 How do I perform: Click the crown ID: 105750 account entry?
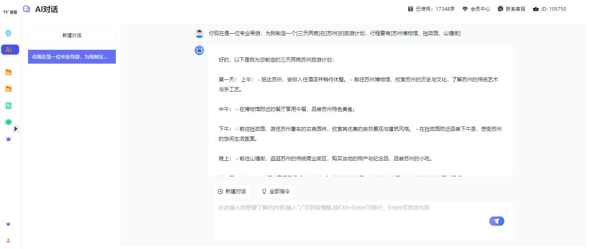pos(549,9)
